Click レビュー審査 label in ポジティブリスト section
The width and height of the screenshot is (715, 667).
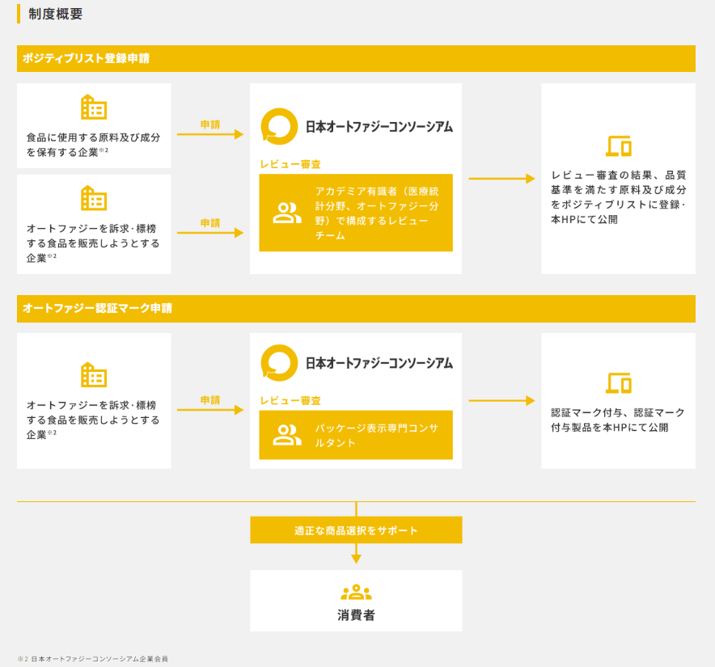click(x=290, y=164)
